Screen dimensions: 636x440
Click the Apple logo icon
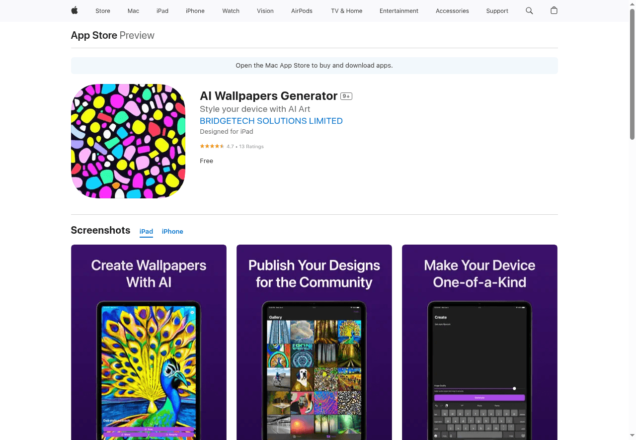74,10
